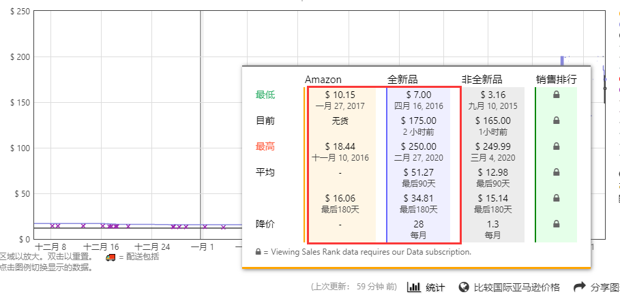Click the 十二月 8 date axis label
This screenshot has width=620, height=303.
(50, 247)
